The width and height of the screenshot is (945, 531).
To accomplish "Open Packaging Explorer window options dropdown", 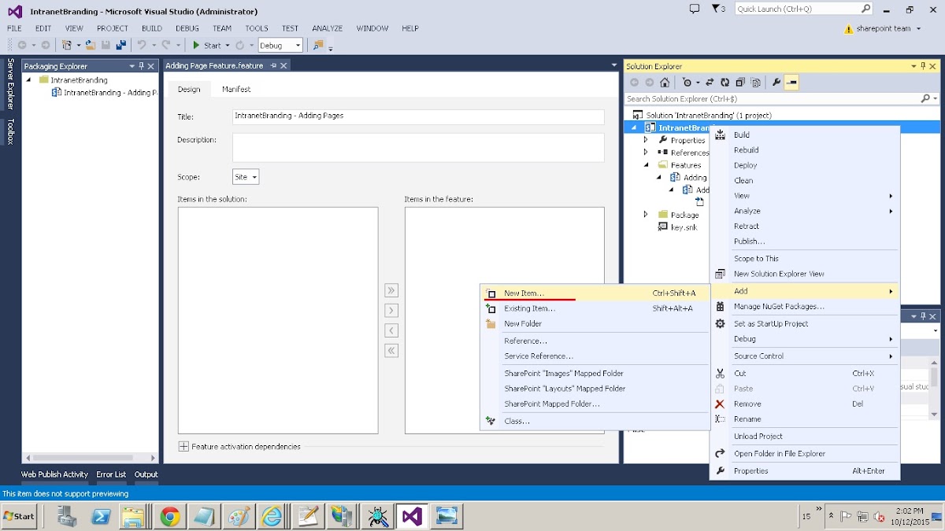I will tap(132, 66).
